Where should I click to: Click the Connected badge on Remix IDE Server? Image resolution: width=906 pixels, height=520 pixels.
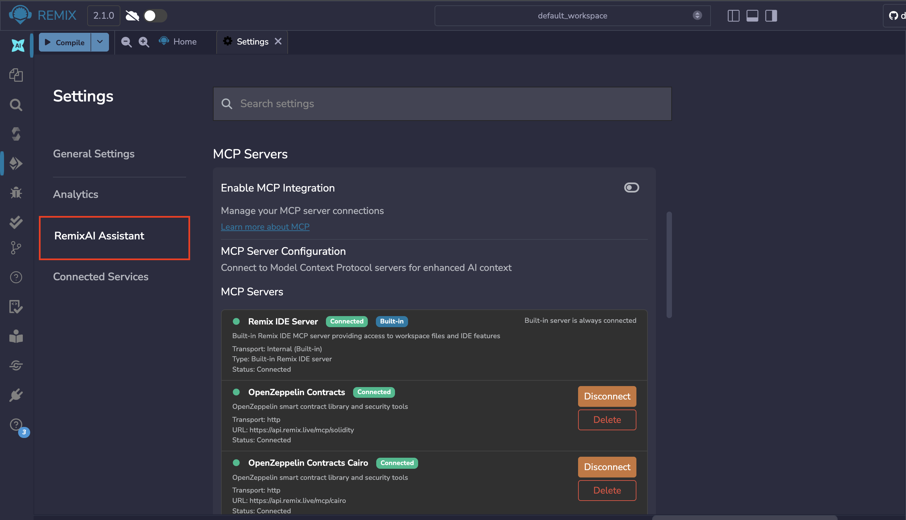click(x=346, y=321)
